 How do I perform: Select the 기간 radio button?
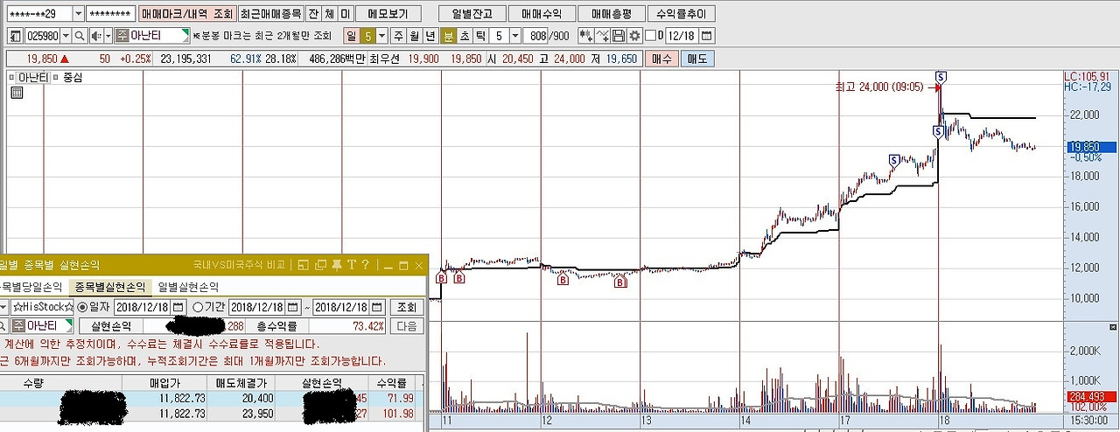[x=197, y=307]
